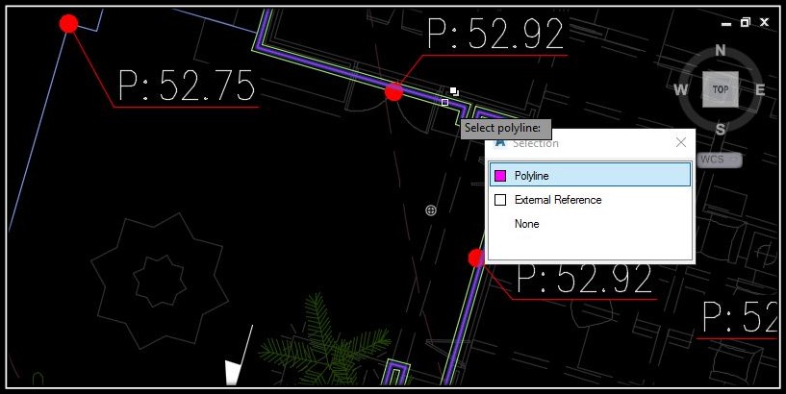Click the circular target marker in drawing
Image resolution: width=786 pixels, height=394 pixels.
click(431, 210)
